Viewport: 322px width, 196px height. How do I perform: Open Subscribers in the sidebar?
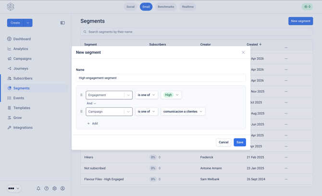(23, 78)
